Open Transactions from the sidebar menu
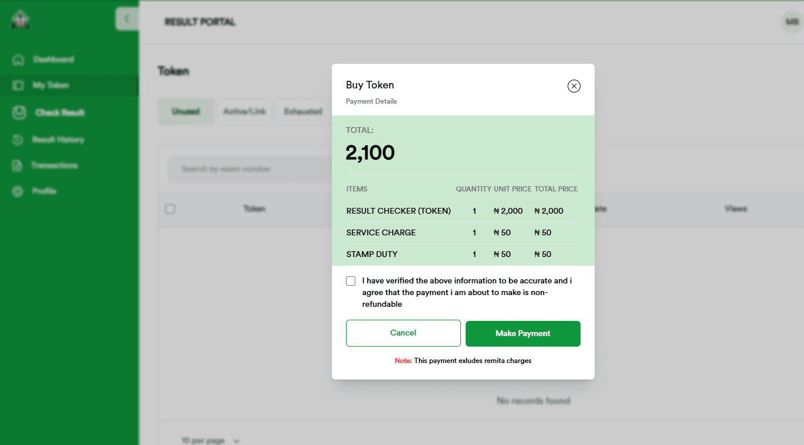This screenshot has width=804, height=445. [x=55, y=166]
